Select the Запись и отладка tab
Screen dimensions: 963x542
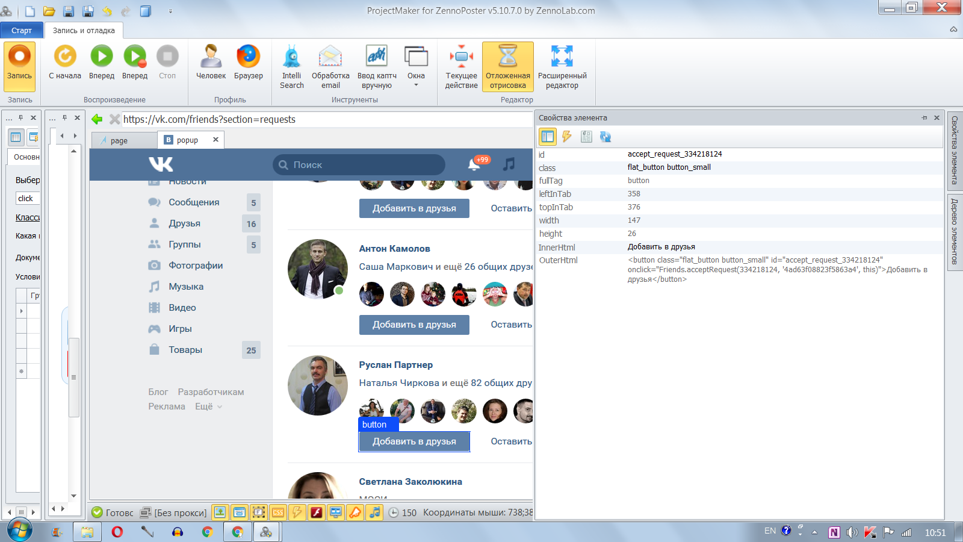[x=84, y=30]
